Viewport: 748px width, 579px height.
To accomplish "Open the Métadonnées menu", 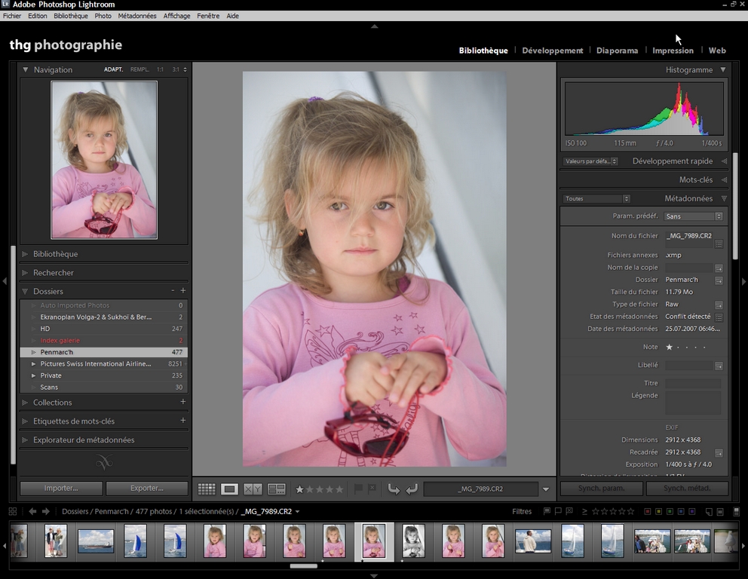I will coord(137,16).
